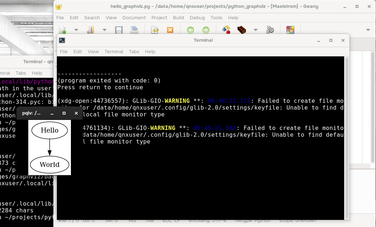Click the Open file icon in Geany toolbar
Screen dimensions: 376x227
(91, 30)
